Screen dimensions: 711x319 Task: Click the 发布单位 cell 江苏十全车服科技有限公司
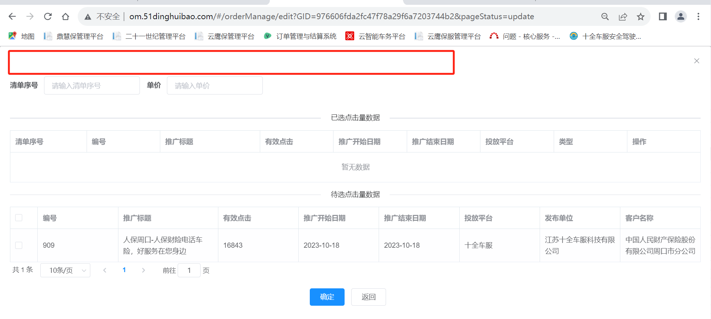click(x=580, y=246)
